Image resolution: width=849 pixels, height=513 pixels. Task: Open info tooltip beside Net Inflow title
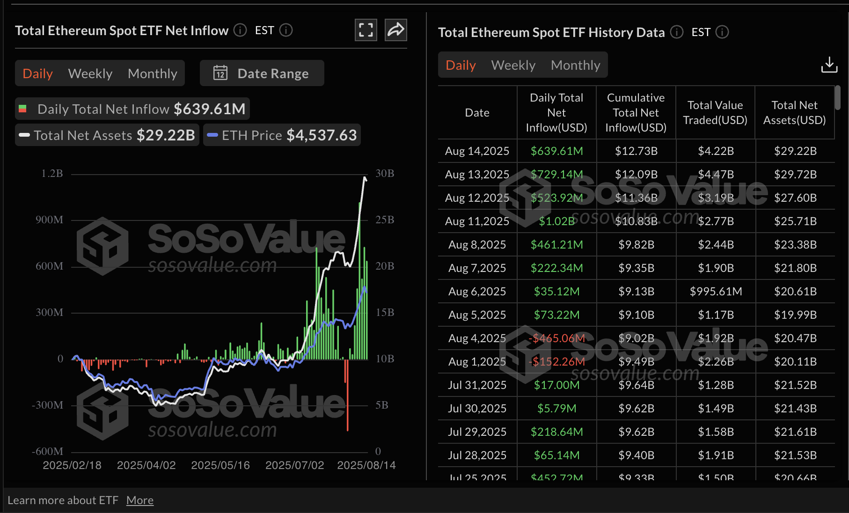tap(240, 30)
